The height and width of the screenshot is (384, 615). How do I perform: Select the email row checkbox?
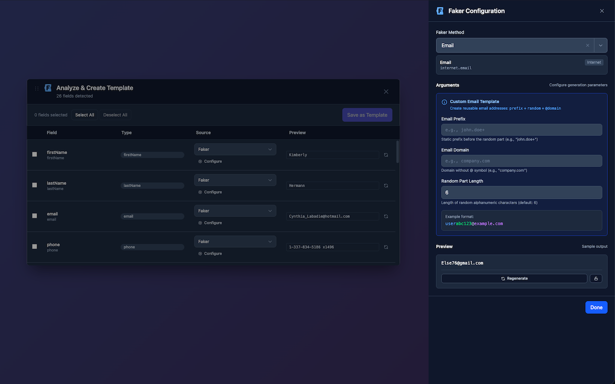pos(34,216)
